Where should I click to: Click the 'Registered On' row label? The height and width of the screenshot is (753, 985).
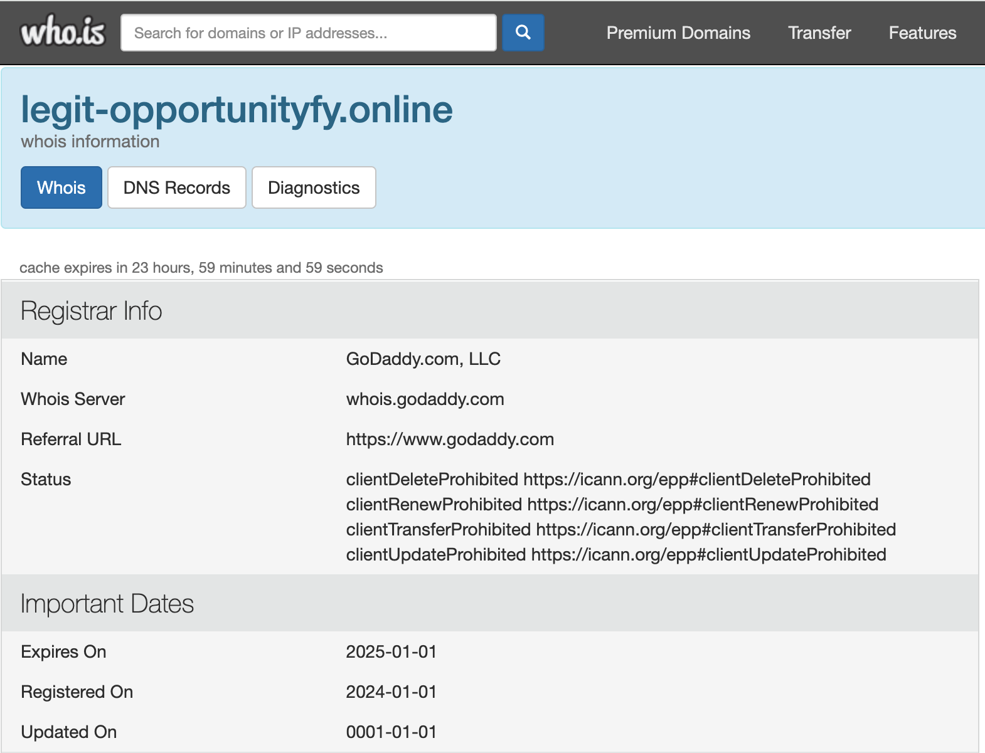77,692
